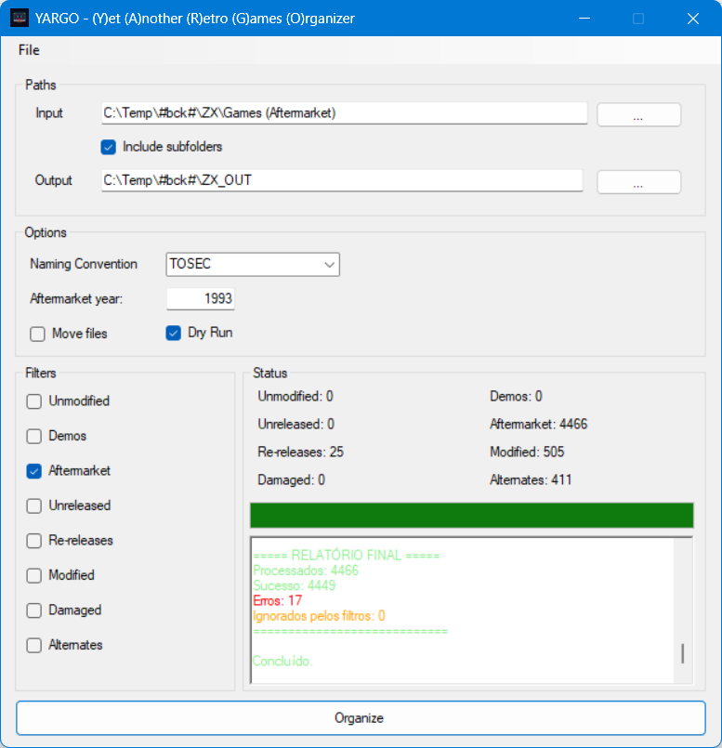Minimize the YARGO window
Viewport: 722px width, 748px height.
tap(584, 19)
